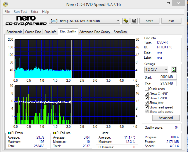Click the Speed value 4.01 X

[x=175, y=146]
